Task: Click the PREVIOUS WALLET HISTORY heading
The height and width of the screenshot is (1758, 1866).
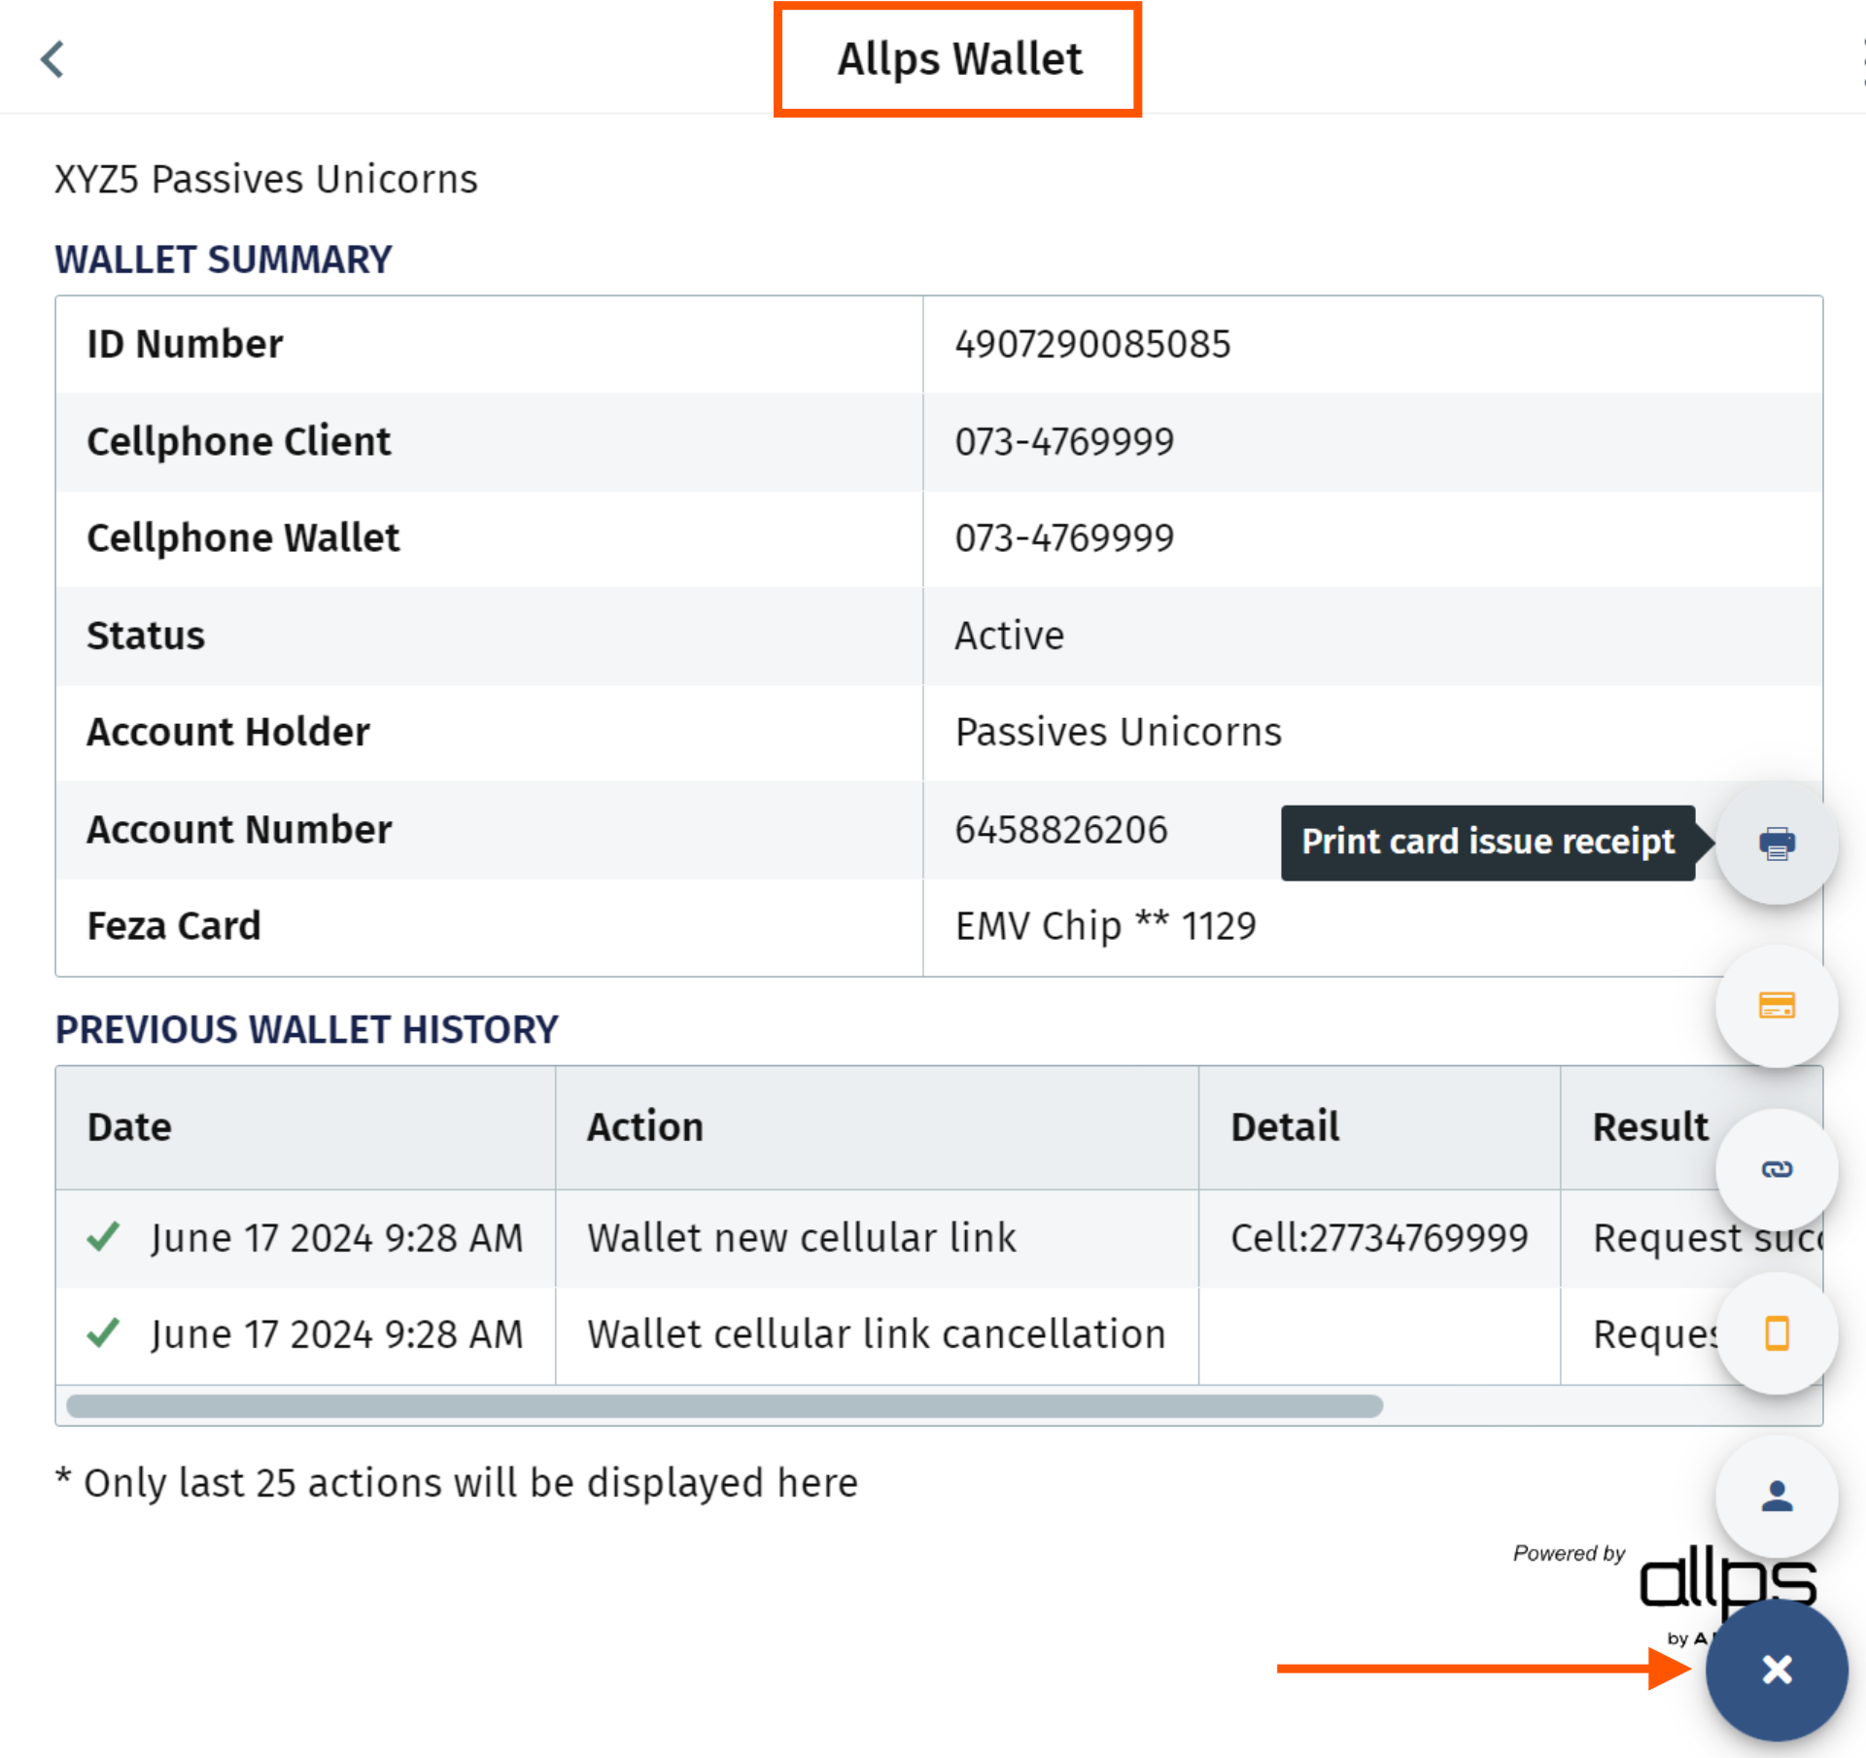Action: point(307,1030)
